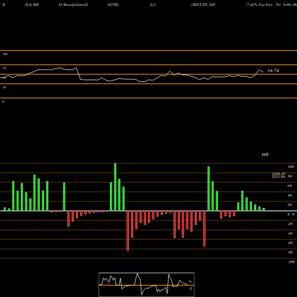Screen dimensions: 297x297
Task: Click the 1230.49 price label in MR panel
Action: (x=279, y=173)
